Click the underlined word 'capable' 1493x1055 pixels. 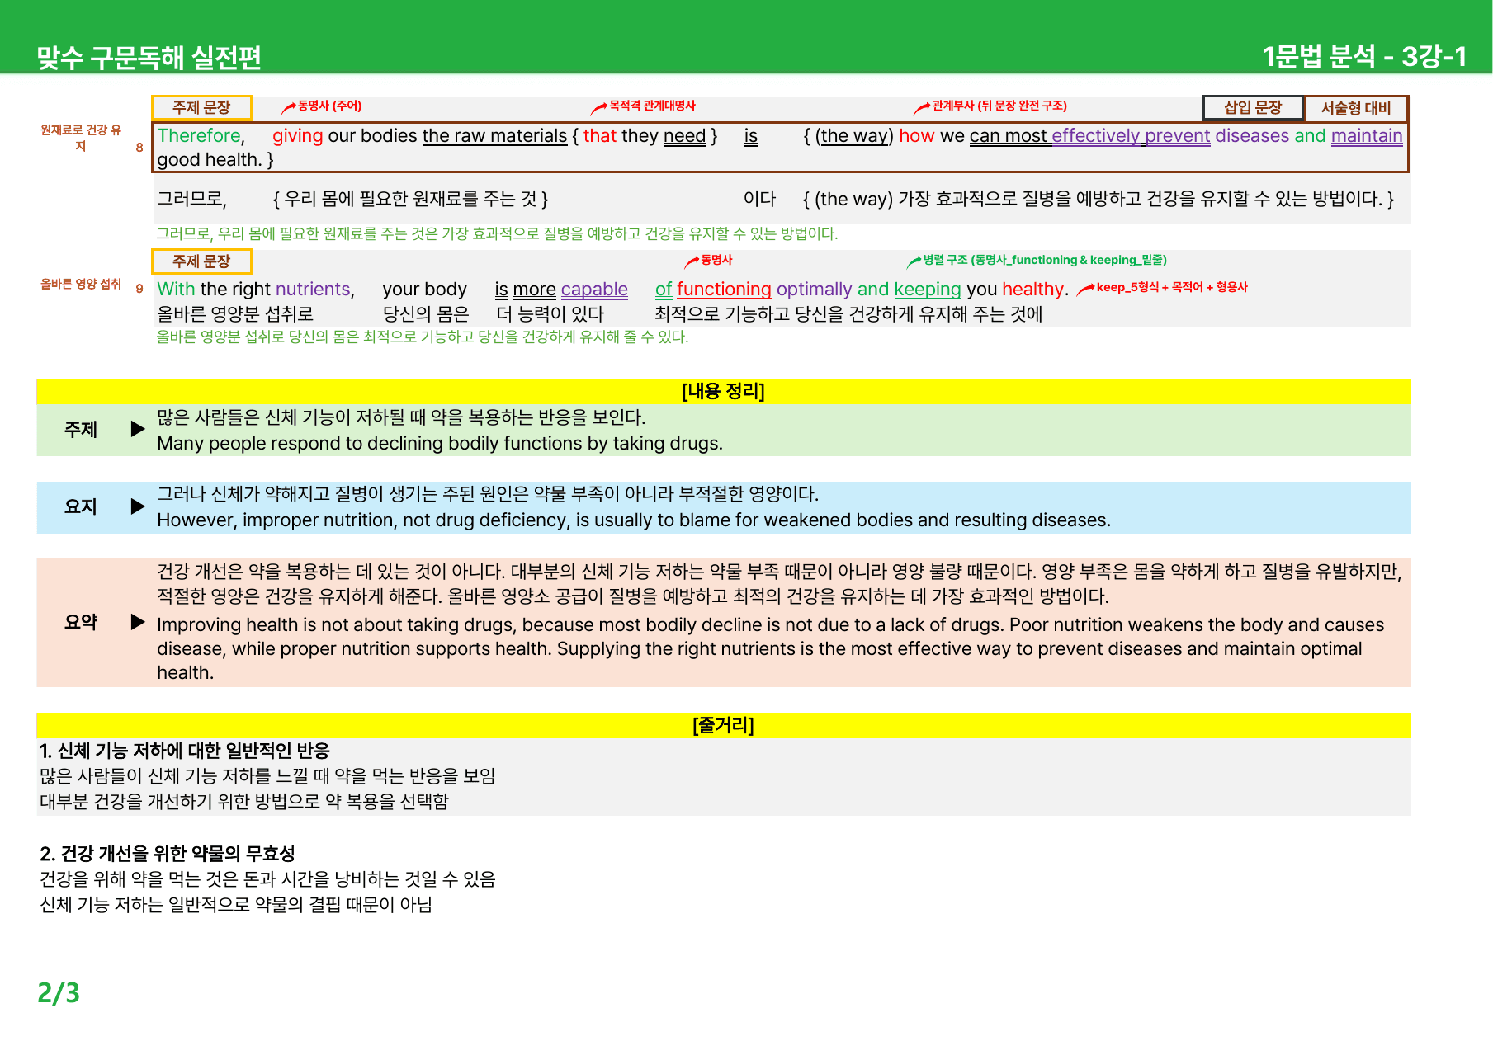pyautogui.click(x=594, y=289)
